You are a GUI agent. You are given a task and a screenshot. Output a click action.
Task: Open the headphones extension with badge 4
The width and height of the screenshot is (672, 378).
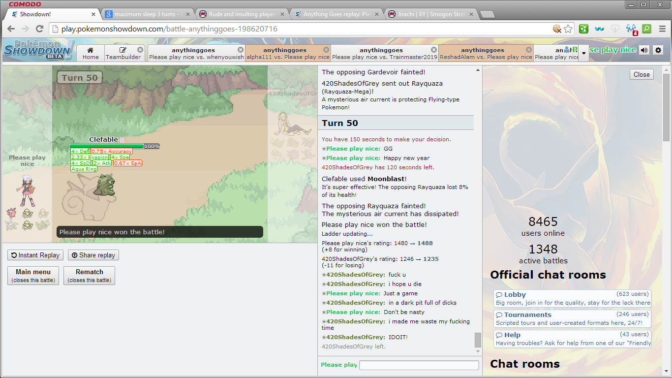pyautogui.click(x=631, y=29)
